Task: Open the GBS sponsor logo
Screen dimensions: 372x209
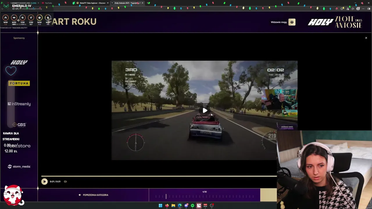Action: coord(19,125)
